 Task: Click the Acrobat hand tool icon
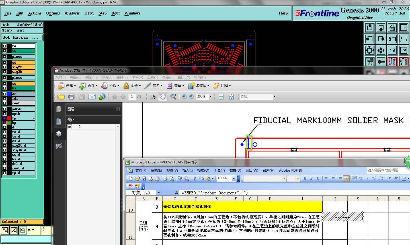tap(163, 97)
